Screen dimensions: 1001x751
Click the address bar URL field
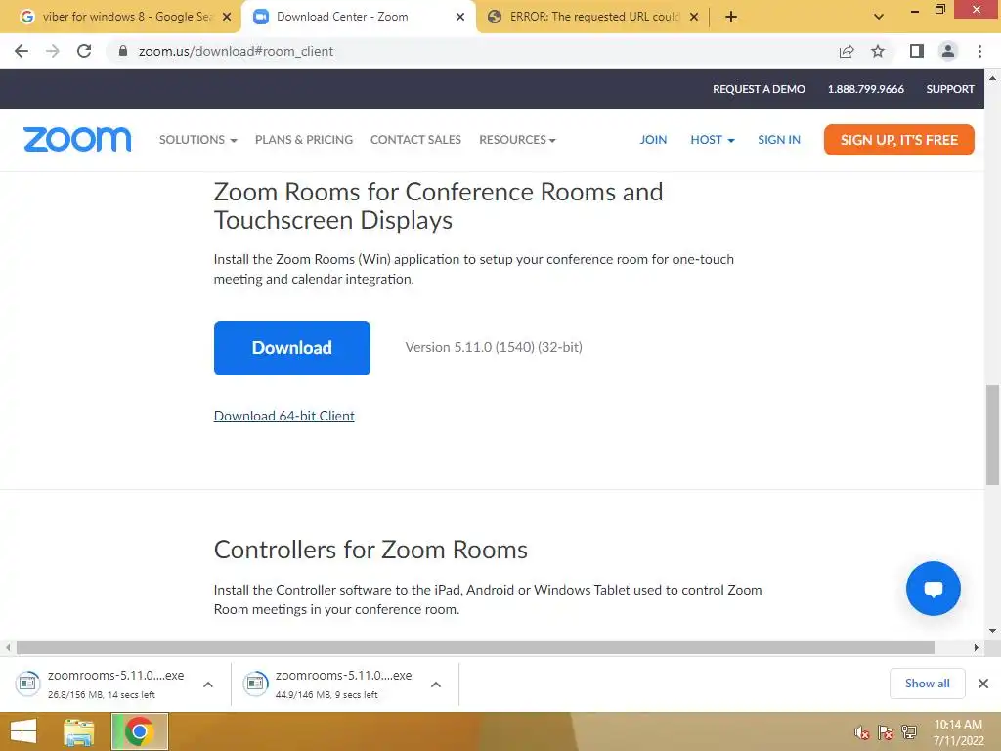coord(472,51)
